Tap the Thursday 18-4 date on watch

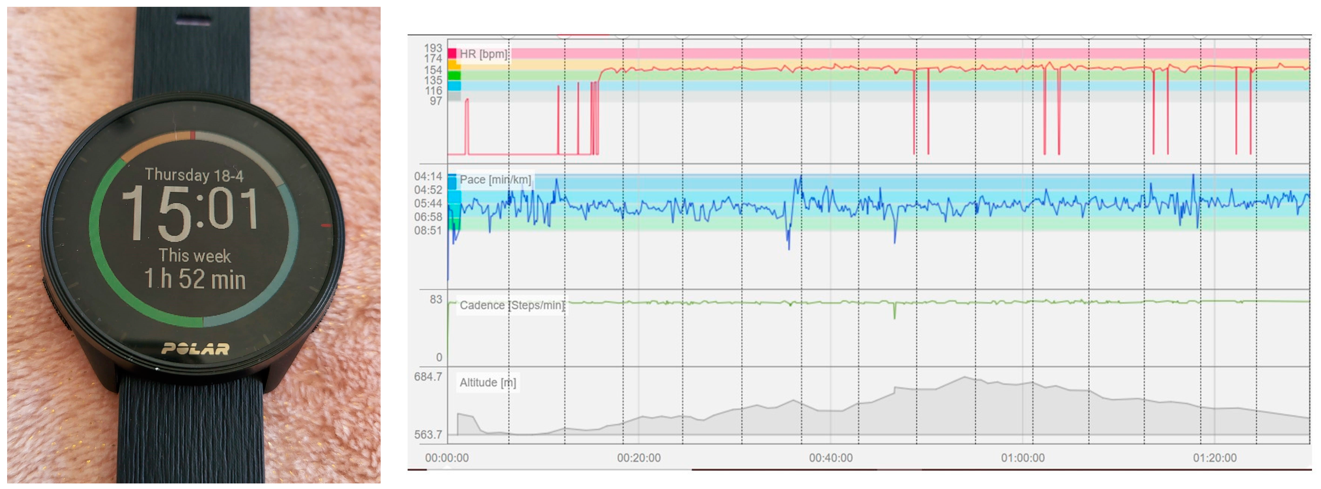(194, 175)
